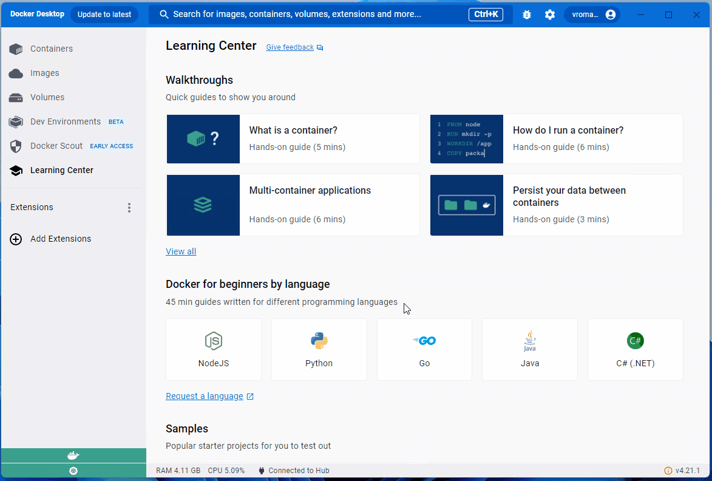Image resolution: width=712 pixels, height=481 pixels.
Task: Click the Learning Center graduation cap icon
Action: (16, 170)
